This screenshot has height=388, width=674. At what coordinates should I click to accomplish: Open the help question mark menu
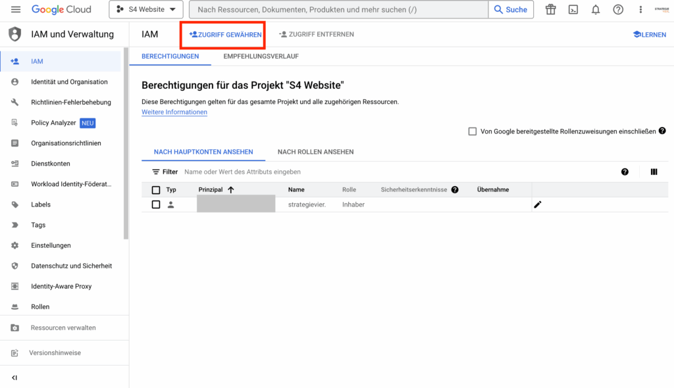(x=618, y=9)
